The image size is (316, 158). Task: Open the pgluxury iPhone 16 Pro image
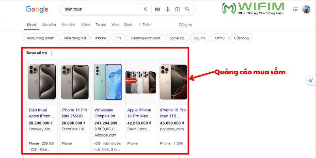coord(173,82)
